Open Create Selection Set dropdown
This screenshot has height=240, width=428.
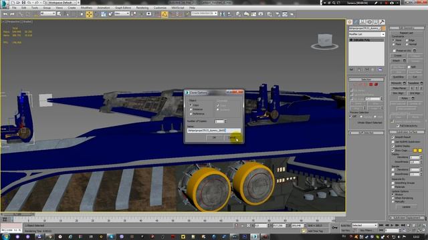[204, 13]
